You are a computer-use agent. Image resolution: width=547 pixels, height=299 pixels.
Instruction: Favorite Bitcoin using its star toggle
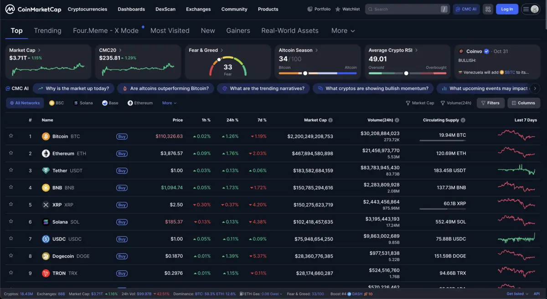(x=11, y=136)
